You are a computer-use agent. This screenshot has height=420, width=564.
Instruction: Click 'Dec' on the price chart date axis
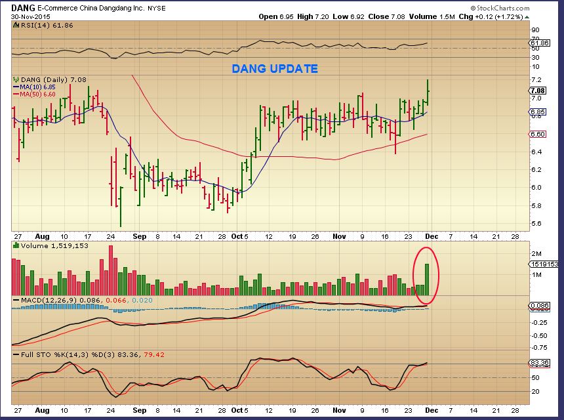pos(432,236)
